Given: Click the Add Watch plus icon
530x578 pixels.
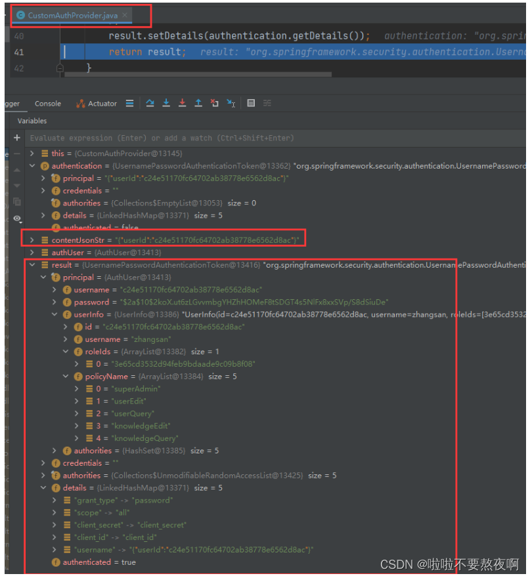Looking at the screenshot, I should [16, 138].
